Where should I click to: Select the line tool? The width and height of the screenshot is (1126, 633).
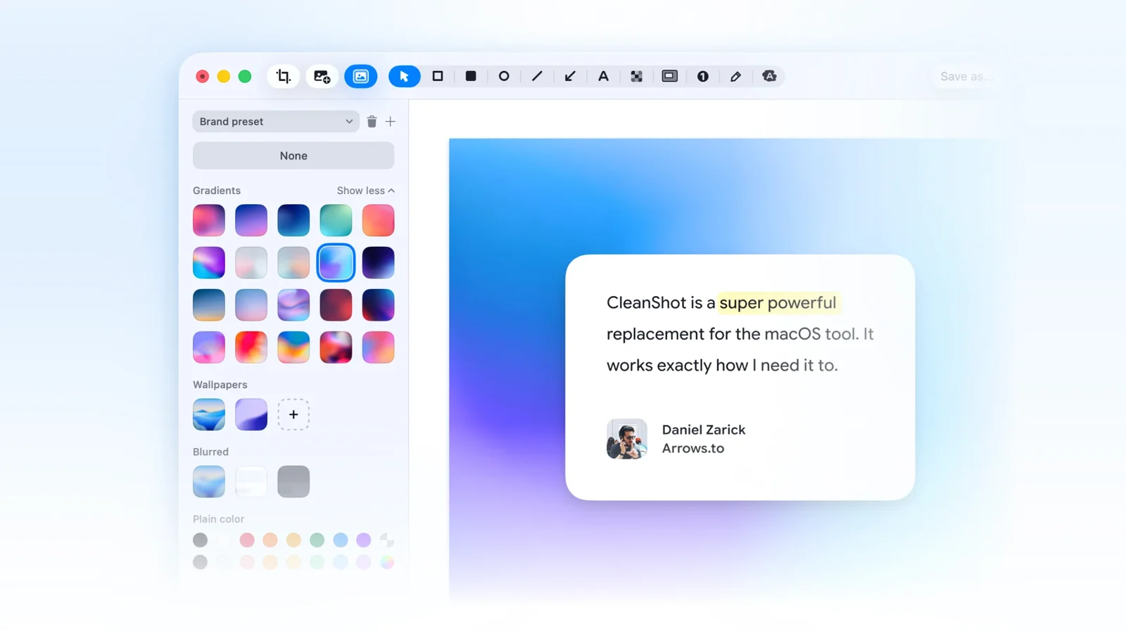537,76
